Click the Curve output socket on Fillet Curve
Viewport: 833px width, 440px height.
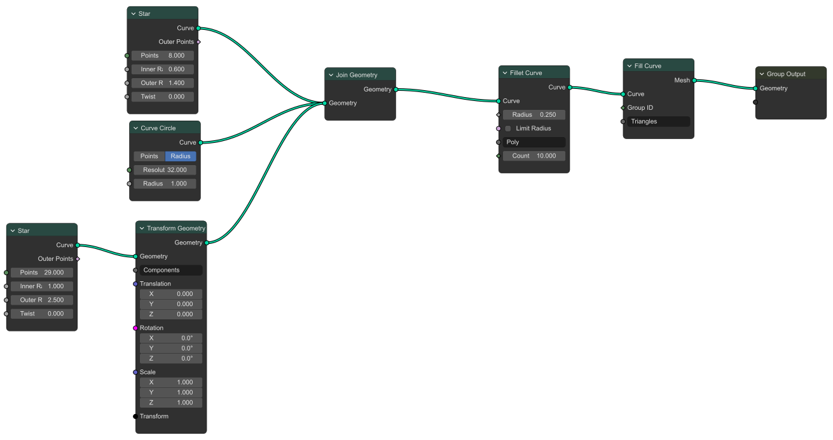(x=570, y=87)
